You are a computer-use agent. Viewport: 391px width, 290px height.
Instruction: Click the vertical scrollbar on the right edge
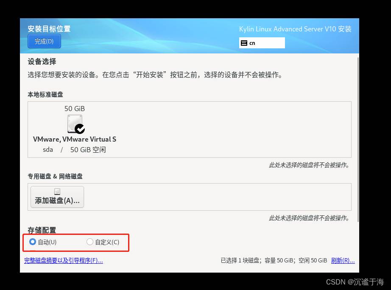pos(358,140)
